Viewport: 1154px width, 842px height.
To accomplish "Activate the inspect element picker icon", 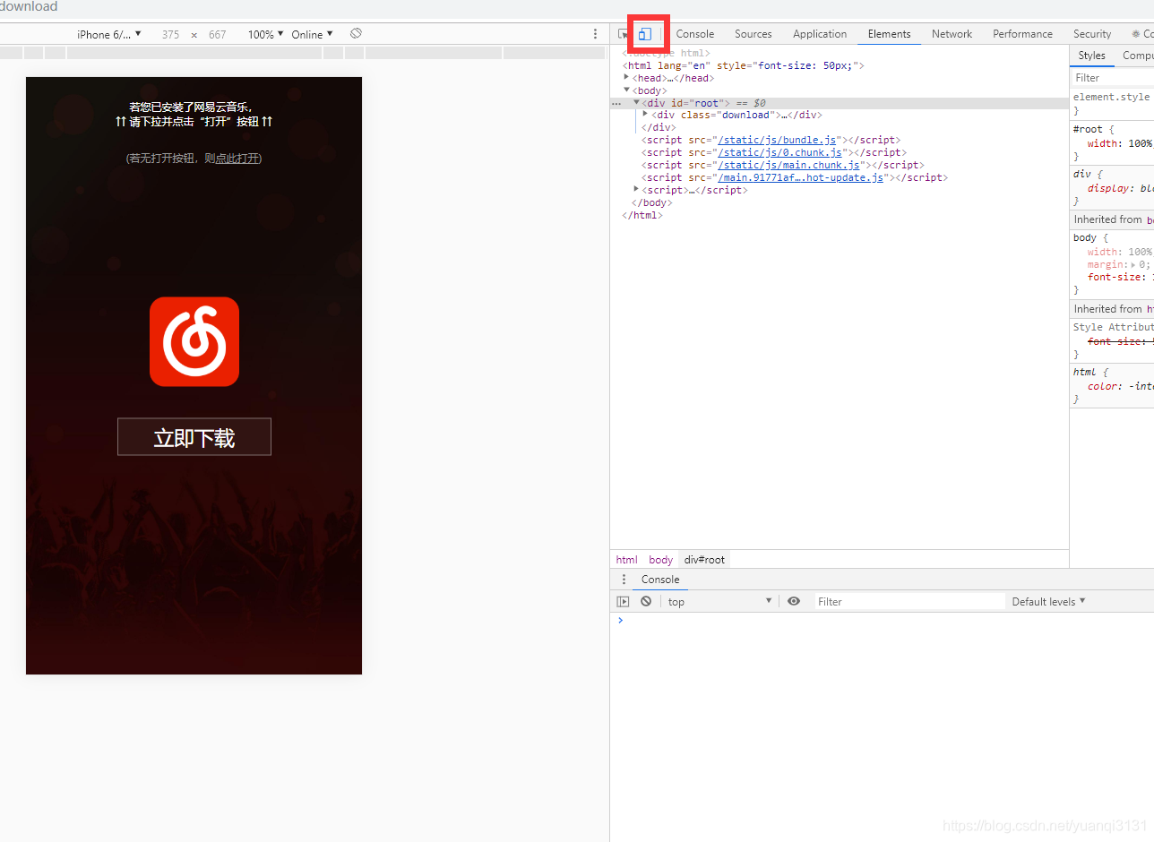I will pos(623,34).
